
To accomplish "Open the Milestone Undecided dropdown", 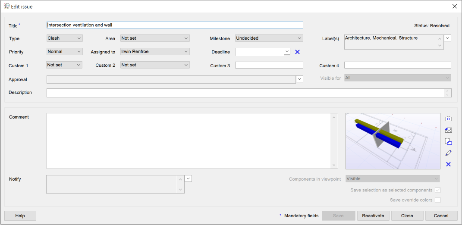I will [269, 38].
